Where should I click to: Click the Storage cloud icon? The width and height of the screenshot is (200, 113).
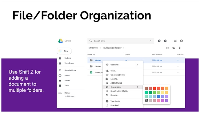point(60,93)
